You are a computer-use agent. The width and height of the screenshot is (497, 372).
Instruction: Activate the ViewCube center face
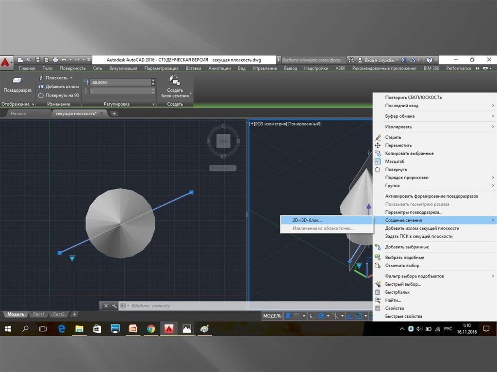223,141
